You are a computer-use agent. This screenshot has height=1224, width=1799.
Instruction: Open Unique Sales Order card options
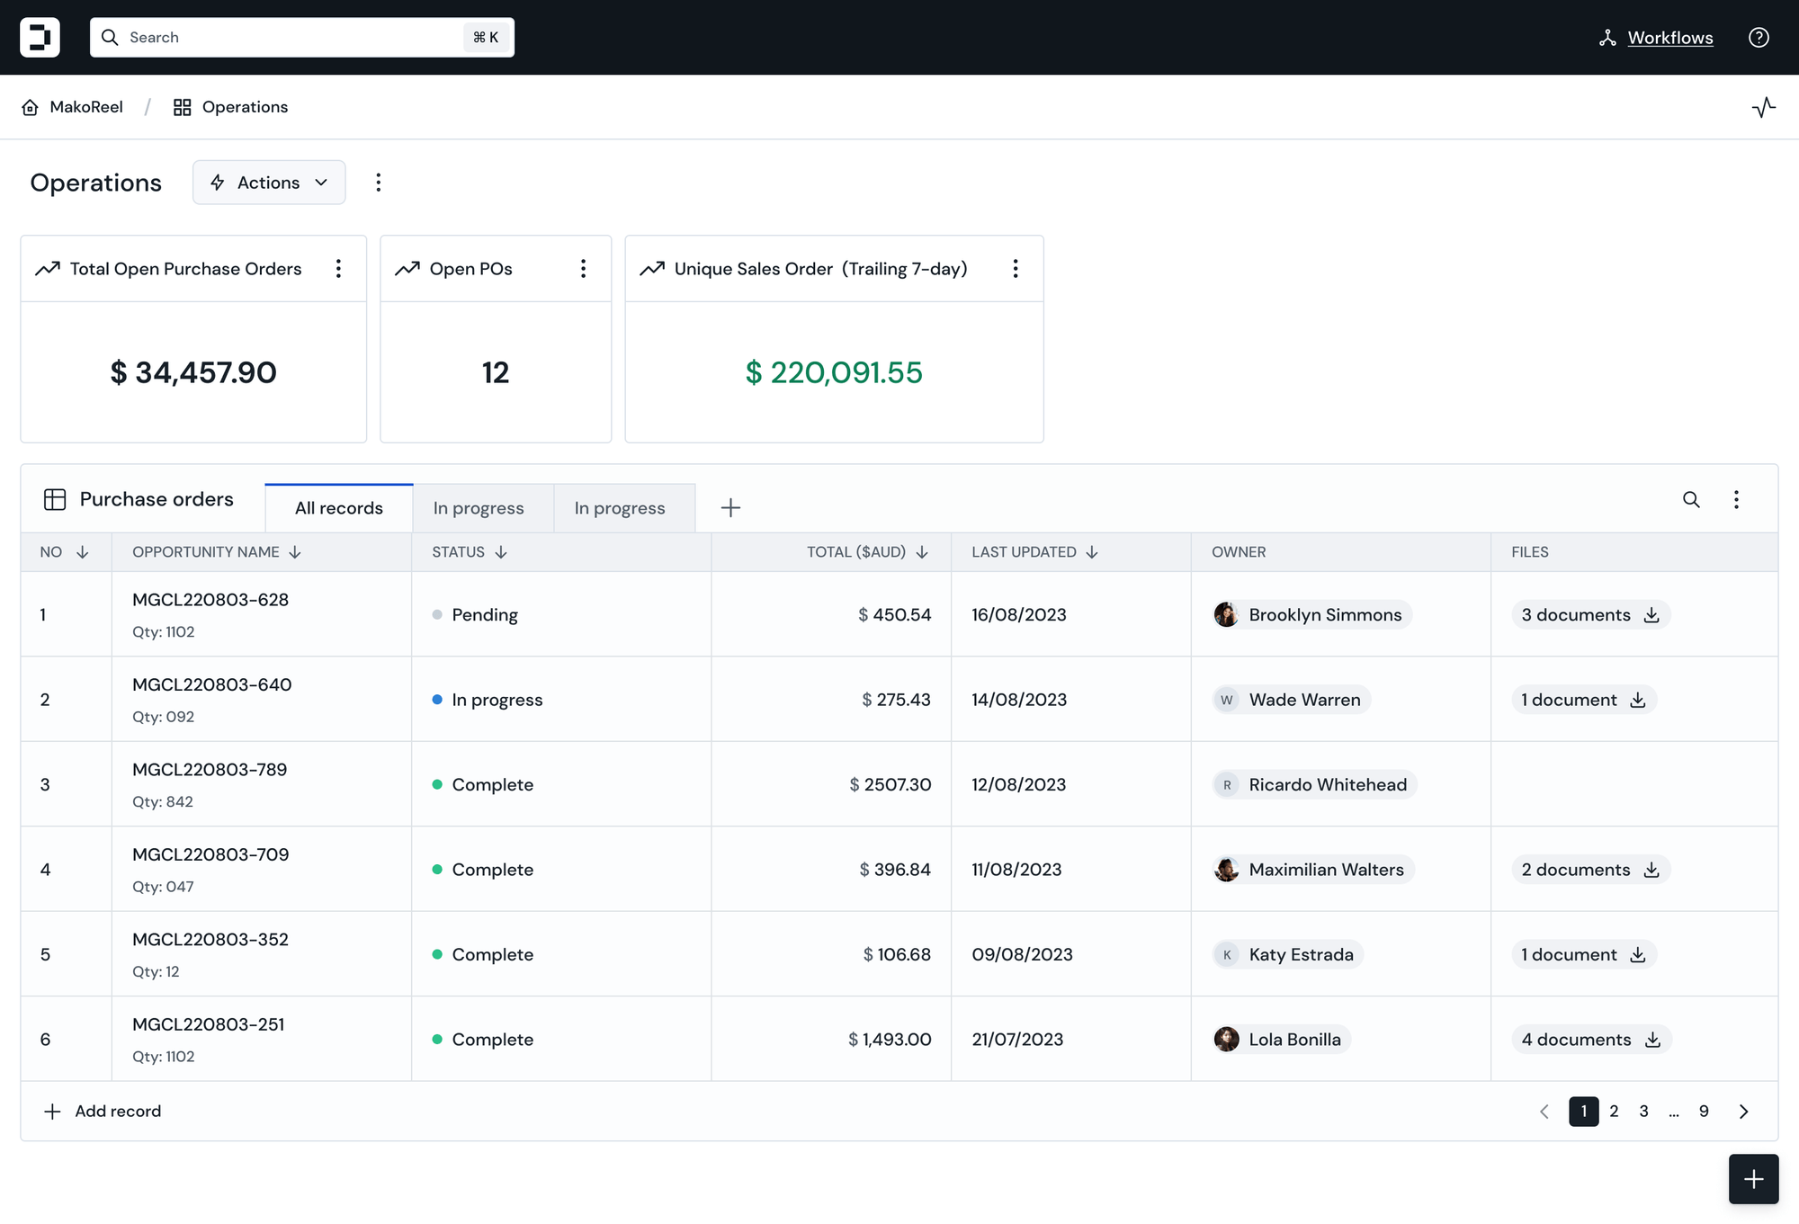[1016, 269]
